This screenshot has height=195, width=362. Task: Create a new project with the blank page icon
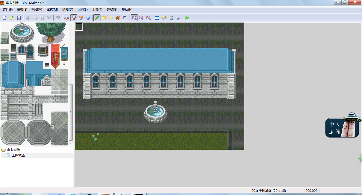(5, 18)
